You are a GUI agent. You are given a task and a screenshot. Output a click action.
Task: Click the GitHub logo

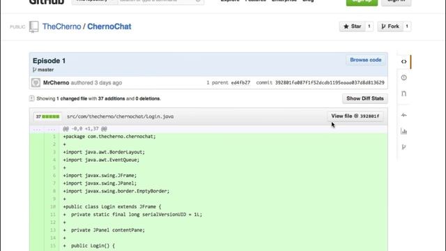(x=47, y=1)
